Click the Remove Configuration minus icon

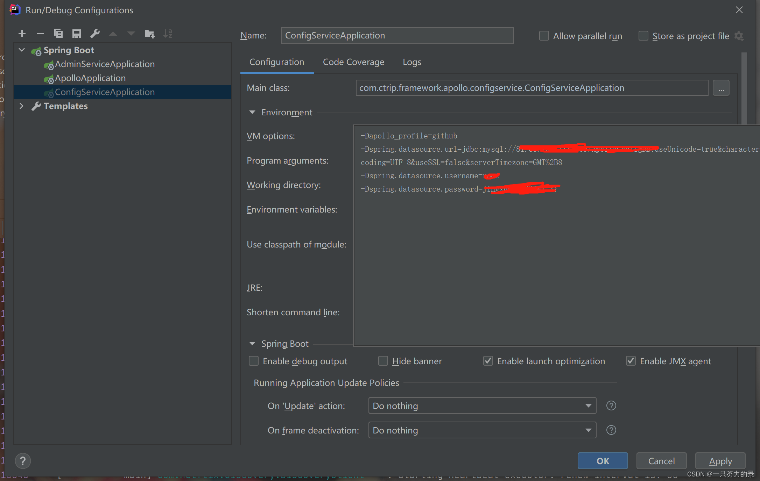pos(40,34)
